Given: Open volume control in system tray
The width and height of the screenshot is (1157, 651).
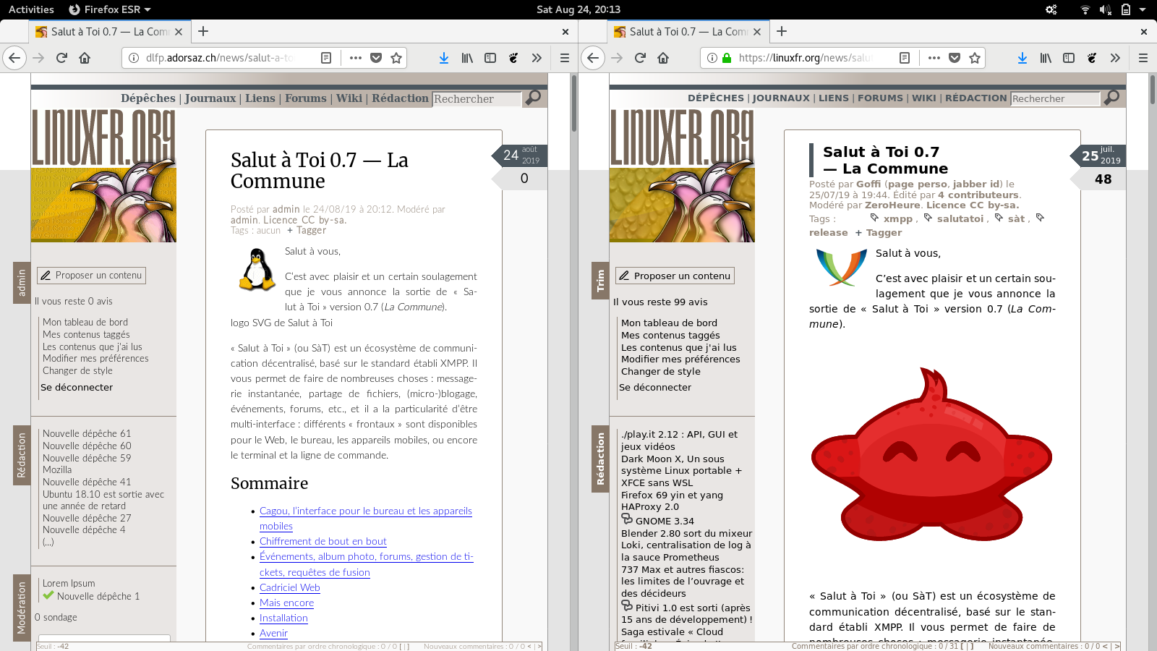Looking at the screenshot, I should point(1105,9).
